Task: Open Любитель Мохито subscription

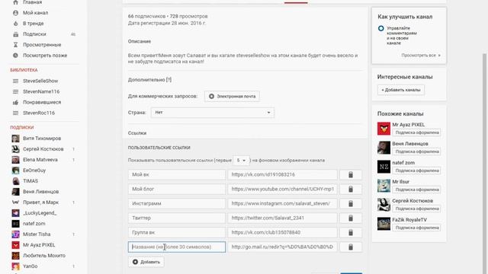Action: click(44, 256)
